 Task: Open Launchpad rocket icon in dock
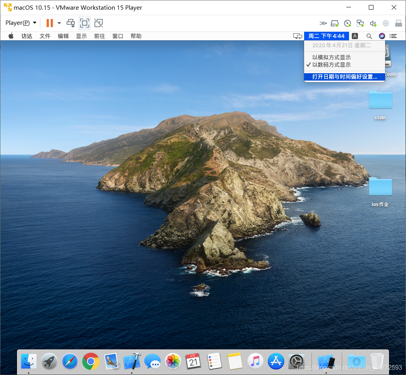point(50,362)
